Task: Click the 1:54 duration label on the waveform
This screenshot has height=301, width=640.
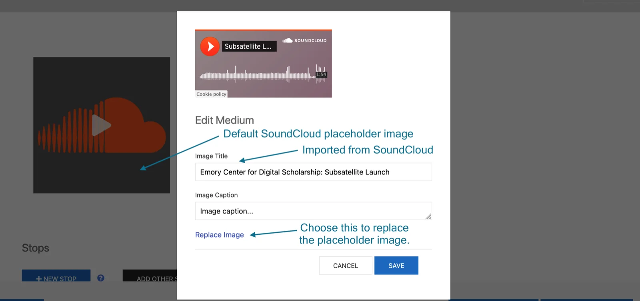Action: click(321, 75)
